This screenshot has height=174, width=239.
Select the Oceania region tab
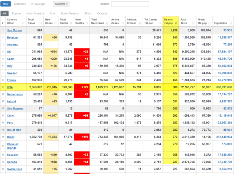(x=102, y=13)
